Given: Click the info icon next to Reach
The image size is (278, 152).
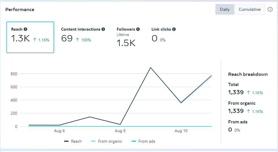Looking at the screenshot, I should tap(25, 29).
